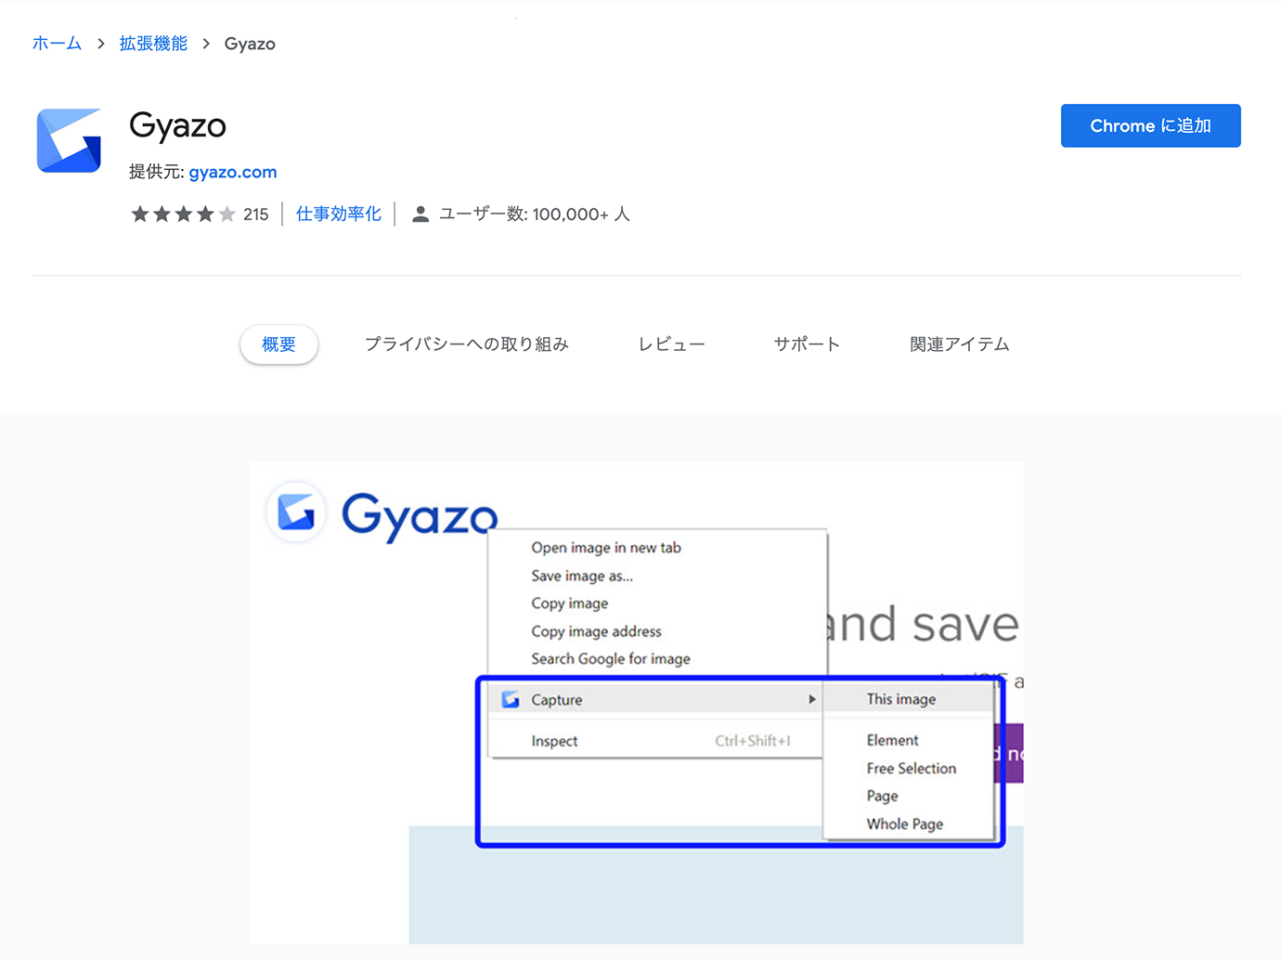
Task: Open the 拡張機能 breadcrumb link
Action: 153,44
